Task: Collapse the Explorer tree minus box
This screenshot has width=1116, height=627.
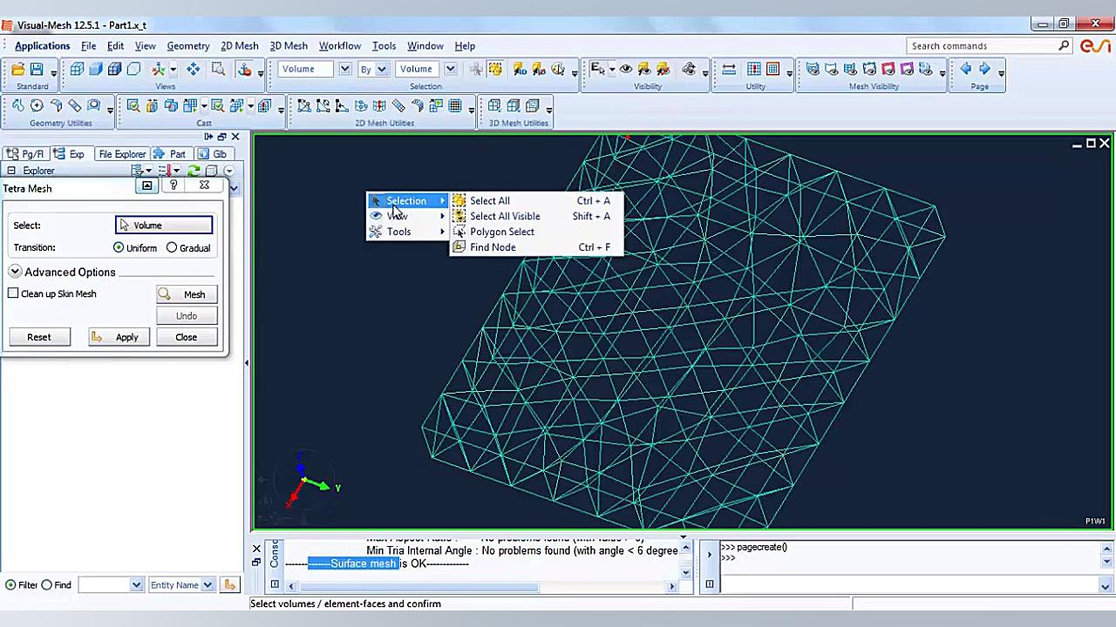Action: click(x=11, y=171)
